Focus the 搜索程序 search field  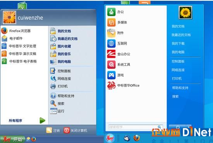[x=136, y=127]
